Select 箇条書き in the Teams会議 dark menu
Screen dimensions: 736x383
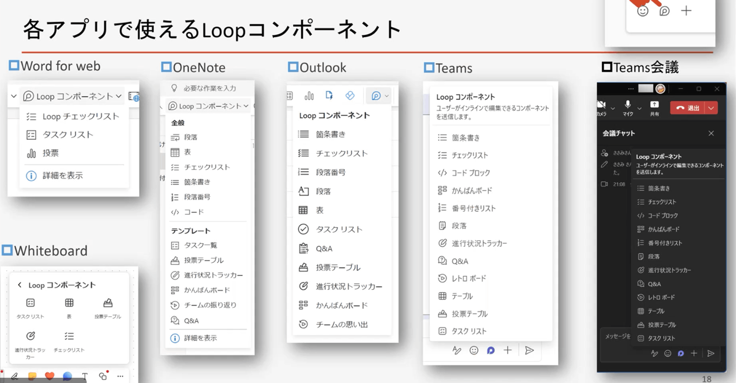678,188
